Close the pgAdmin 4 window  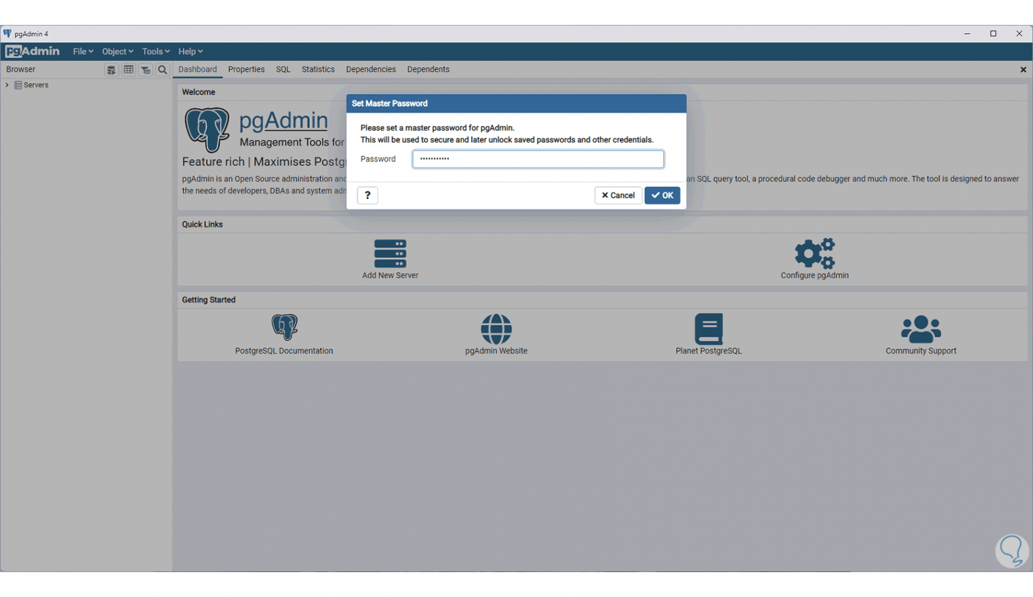pos(1019,34)
